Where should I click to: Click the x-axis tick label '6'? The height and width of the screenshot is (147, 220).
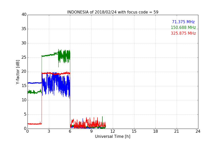[70, 131]
